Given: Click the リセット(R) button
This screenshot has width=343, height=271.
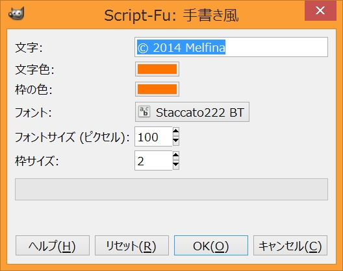Looking at the screenshot, I should [x=132, y=246].
